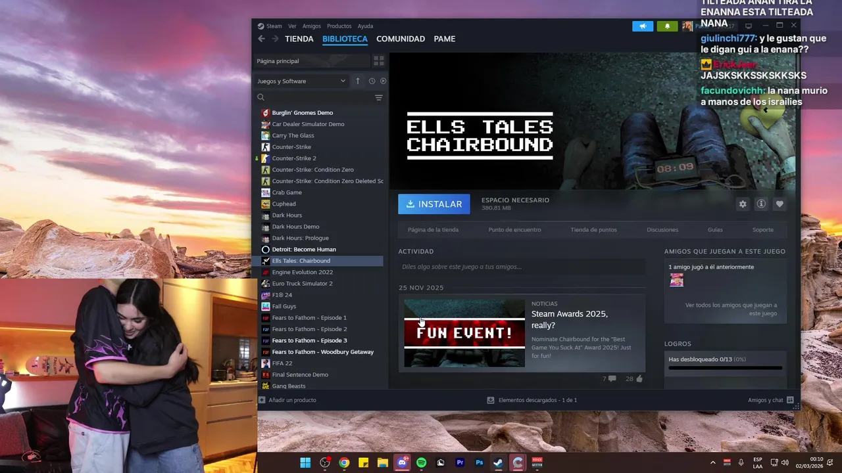
Task: Open Adobe Premiere Pro from taskbar
Action: 460,462
